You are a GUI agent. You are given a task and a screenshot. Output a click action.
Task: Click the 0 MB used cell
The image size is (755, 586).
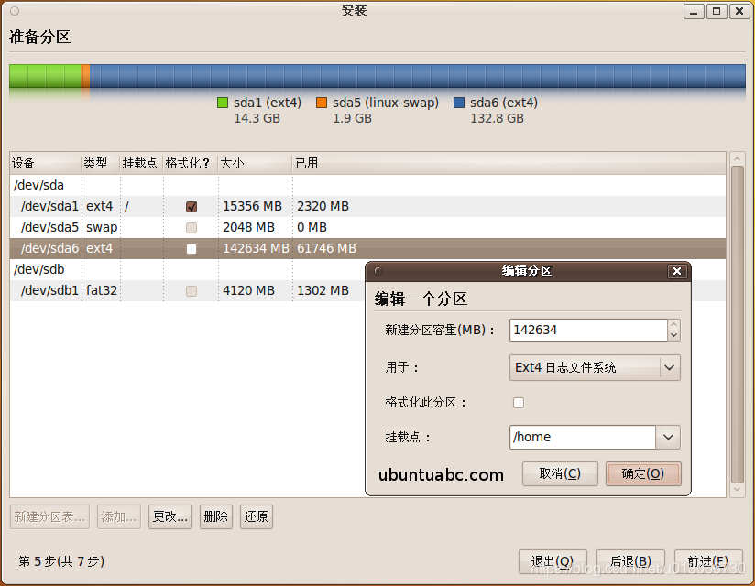312,228
